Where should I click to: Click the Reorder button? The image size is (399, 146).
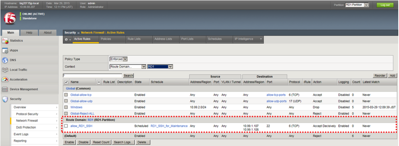380,76
